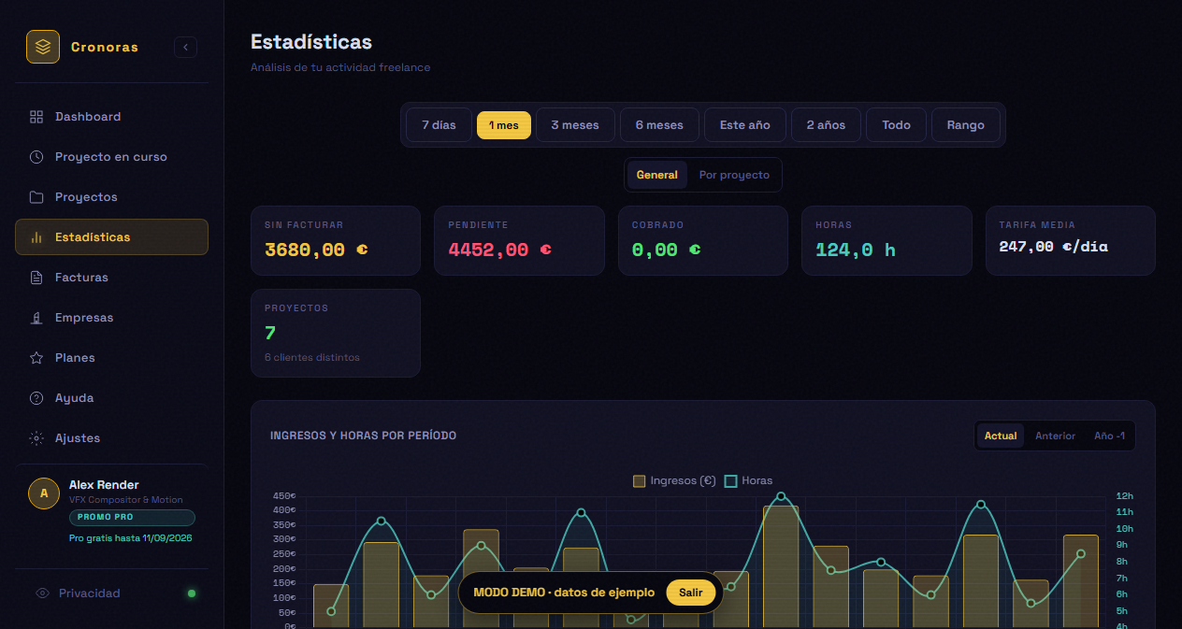Image resolution: width=1182 pixels, height=629 pixels.
Task: Open Ajustes gear icon
Action: 36,438
